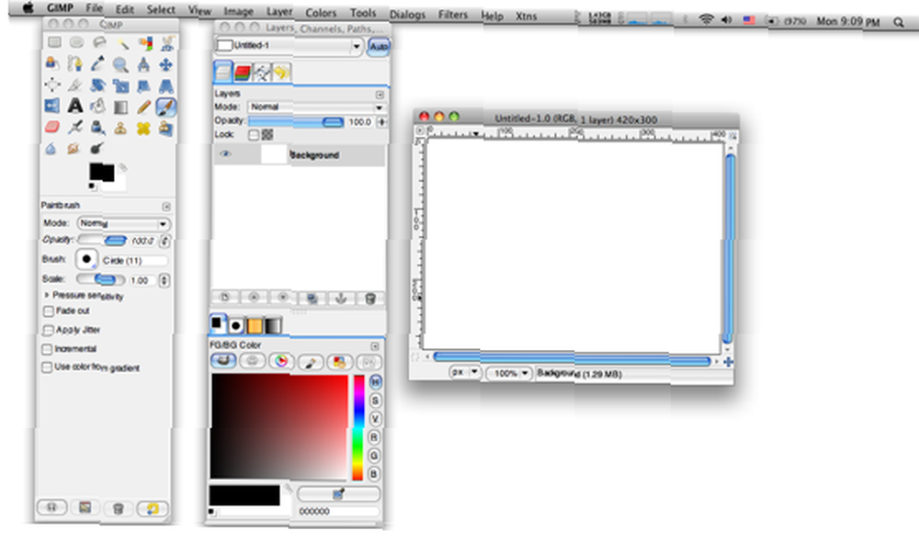919x542 pixels.
Task: Select the Eraser tool
Action: tap(52, 127)
